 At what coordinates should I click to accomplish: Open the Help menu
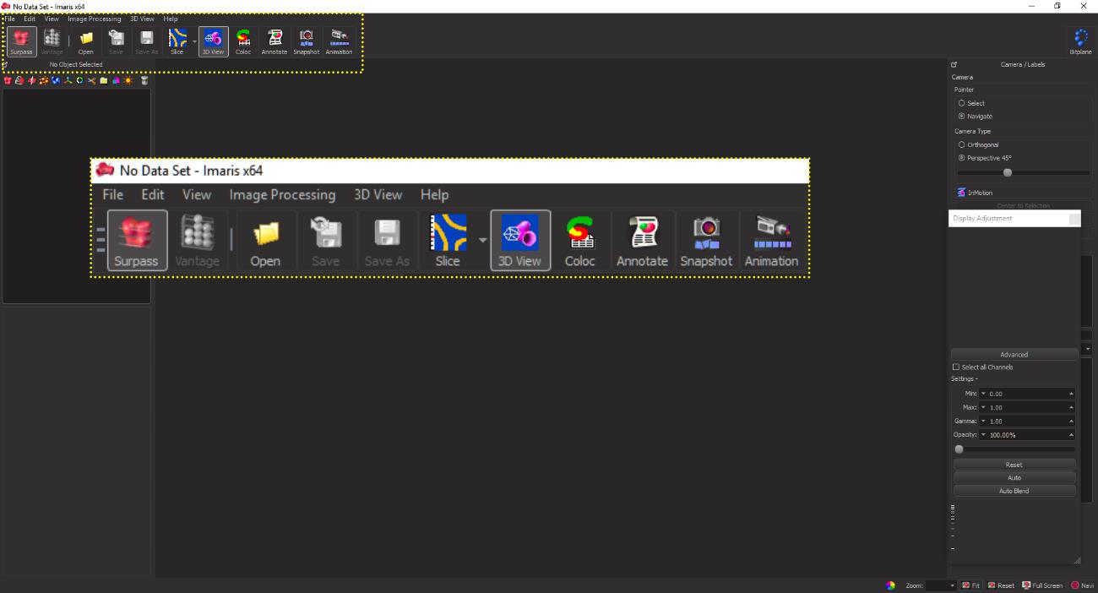171,19
